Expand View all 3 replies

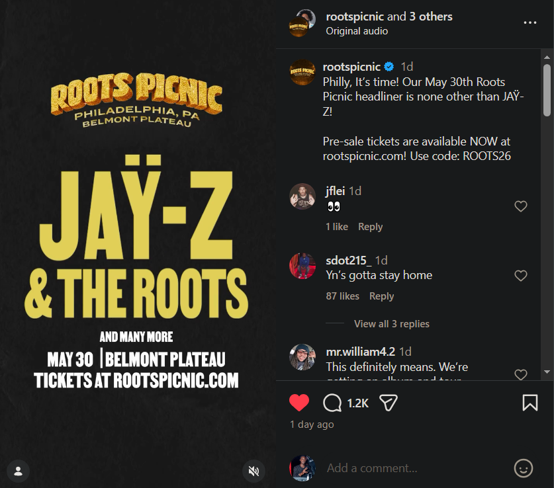(x=391, y=323)
